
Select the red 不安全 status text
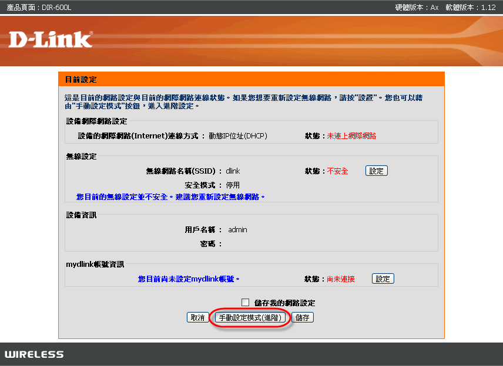(337, 171)
